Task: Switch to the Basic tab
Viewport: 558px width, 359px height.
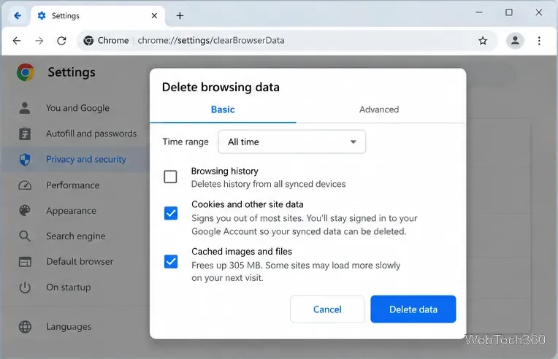Action: pyautogui.click(x=223, y=109)
